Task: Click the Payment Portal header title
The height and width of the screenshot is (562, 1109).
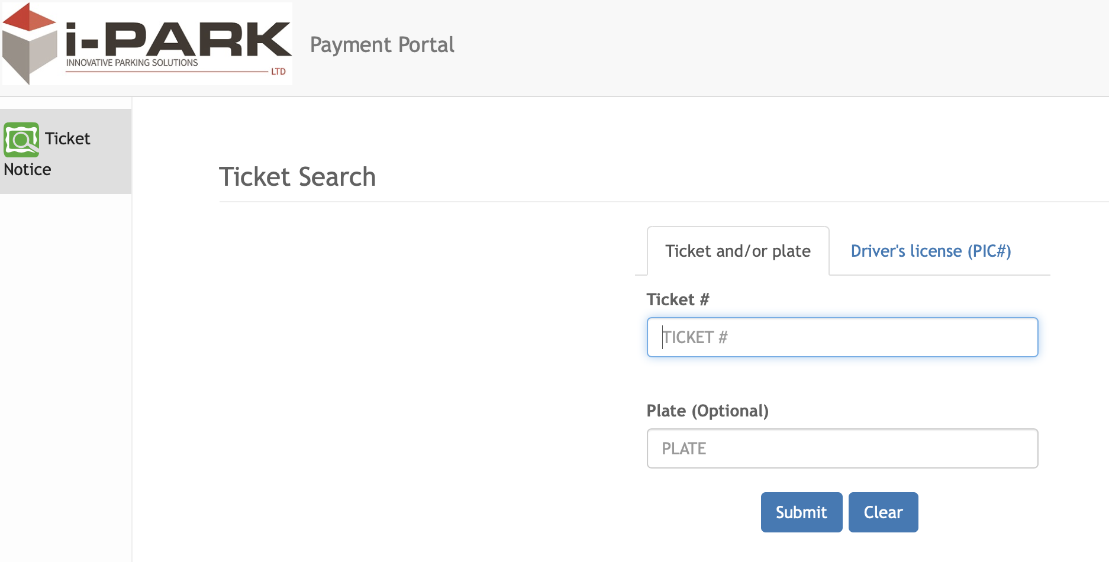Action: tap(382, 45)
